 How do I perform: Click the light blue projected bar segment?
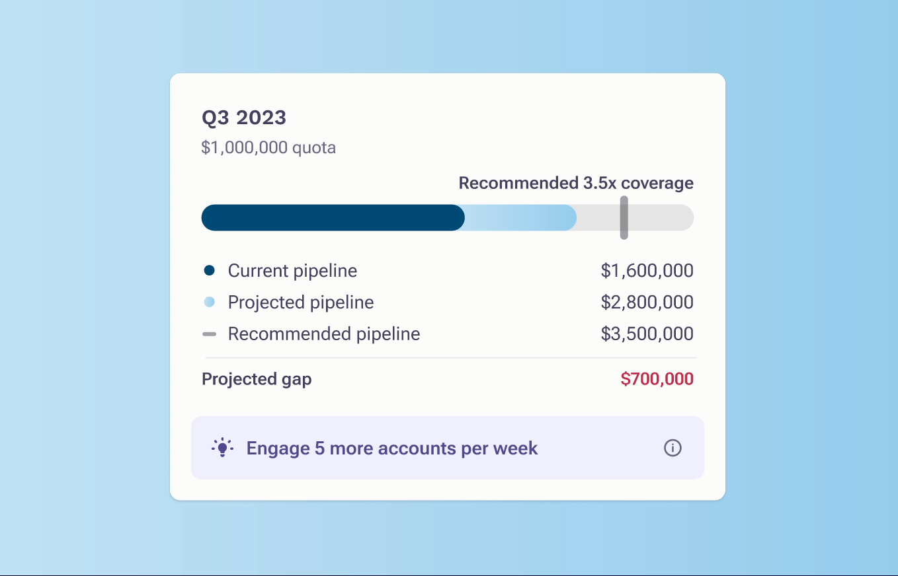point(521,217)
